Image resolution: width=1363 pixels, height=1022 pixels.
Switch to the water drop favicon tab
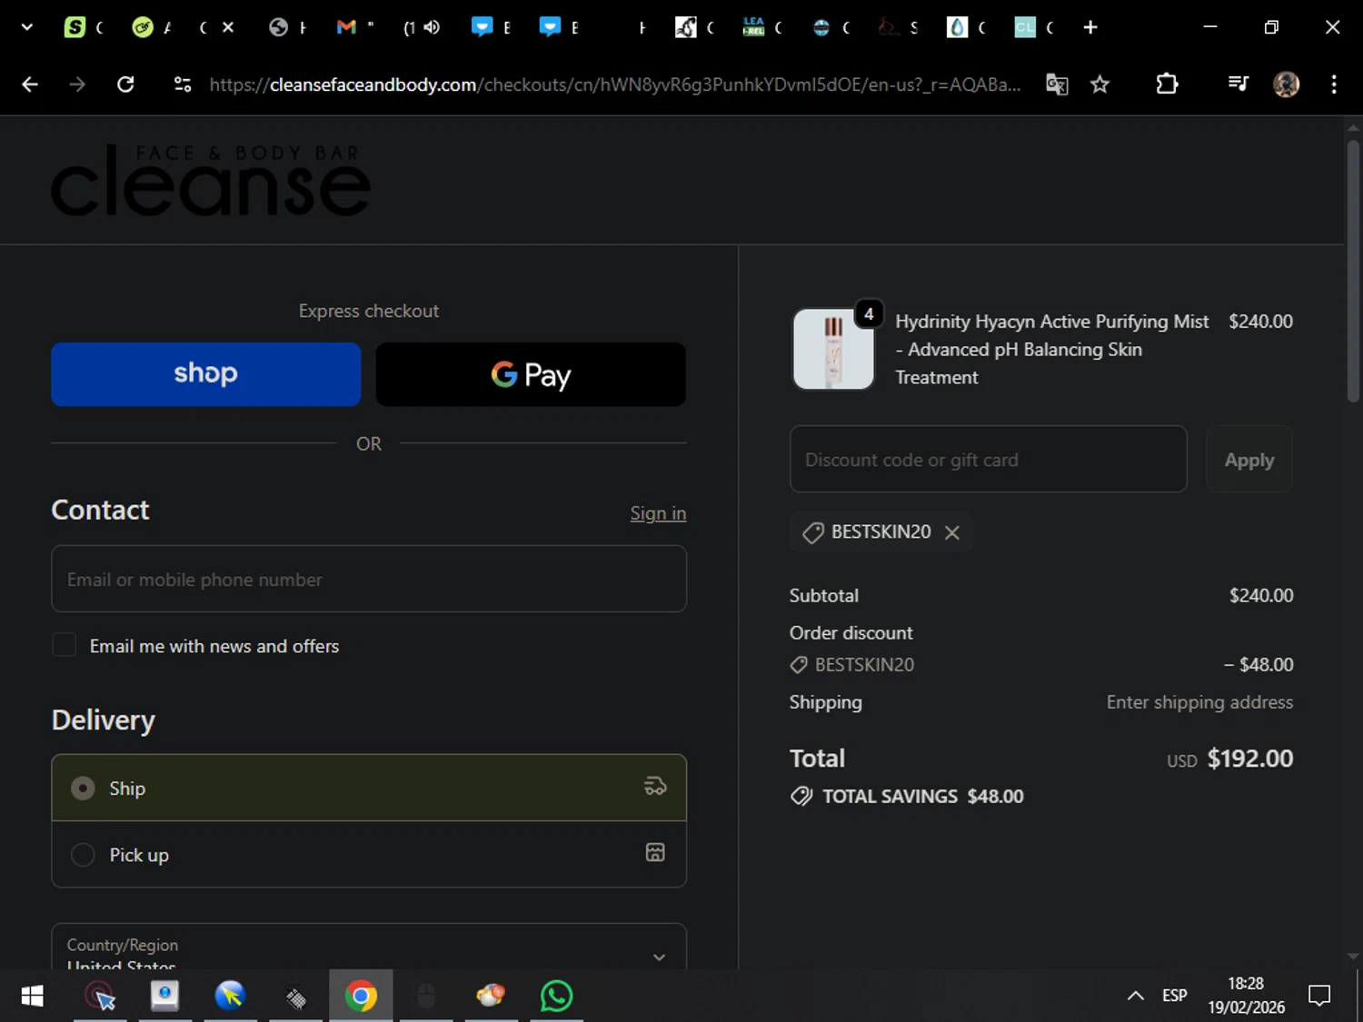pyautogui.click(x=957, y=27)
